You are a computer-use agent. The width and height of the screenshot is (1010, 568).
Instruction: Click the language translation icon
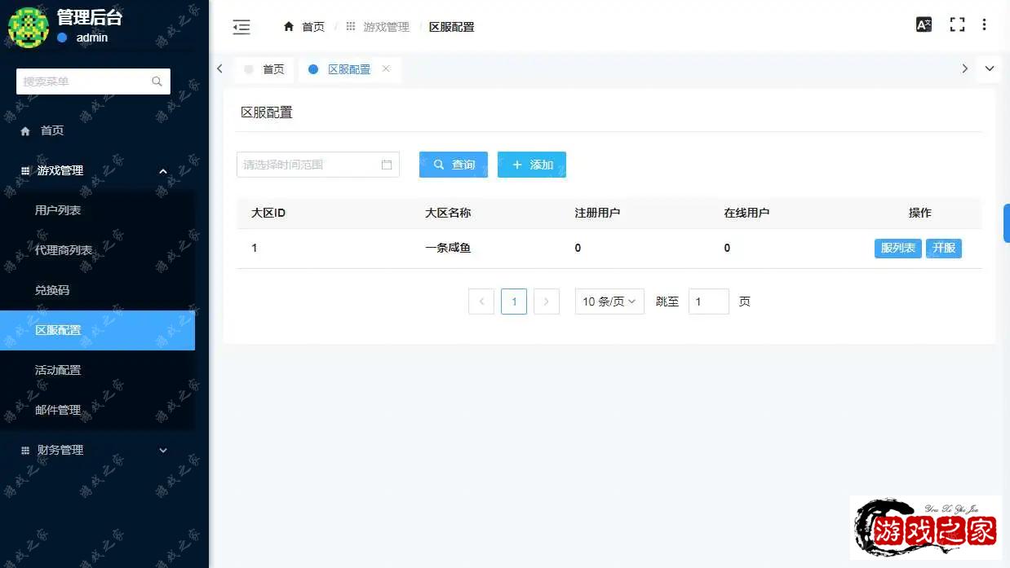pyautogui.click(x=924, y=24)
